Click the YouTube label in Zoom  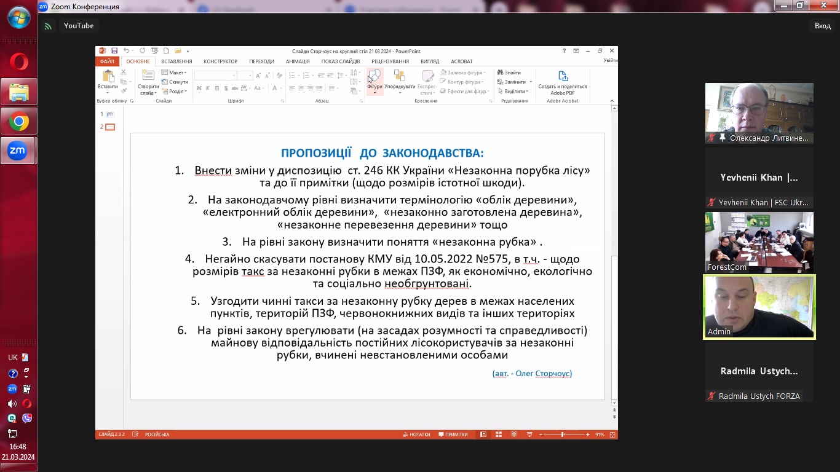[x=79, y=26]
